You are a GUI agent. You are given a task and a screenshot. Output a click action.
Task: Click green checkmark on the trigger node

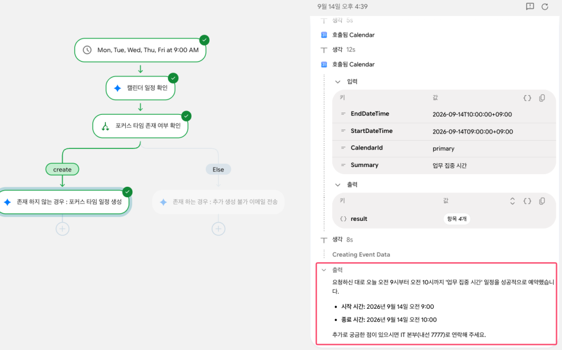tap(204, 40)
